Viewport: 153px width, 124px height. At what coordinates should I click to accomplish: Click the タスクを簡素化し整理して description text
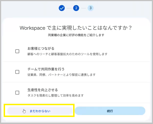click(55, 95)
